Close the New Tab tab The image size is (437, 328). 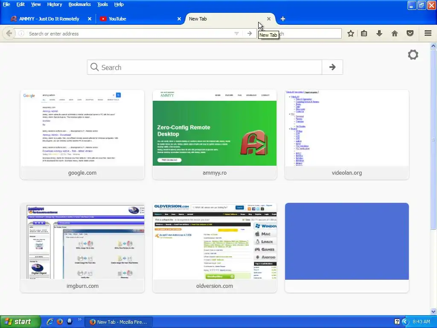pos(269,19)
